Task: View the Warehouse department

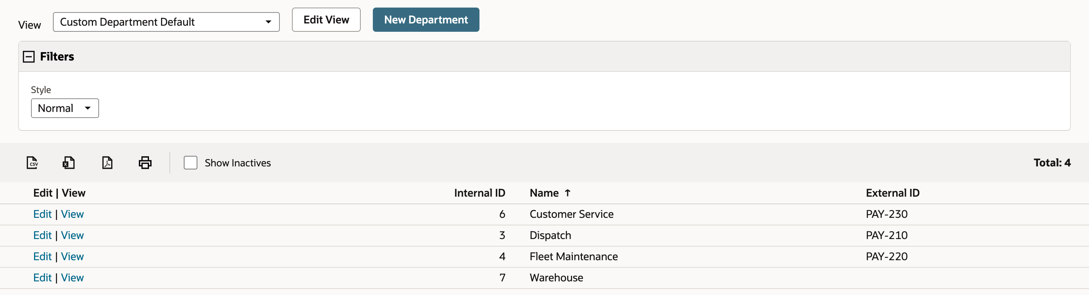Action: (x=72, y=278)
